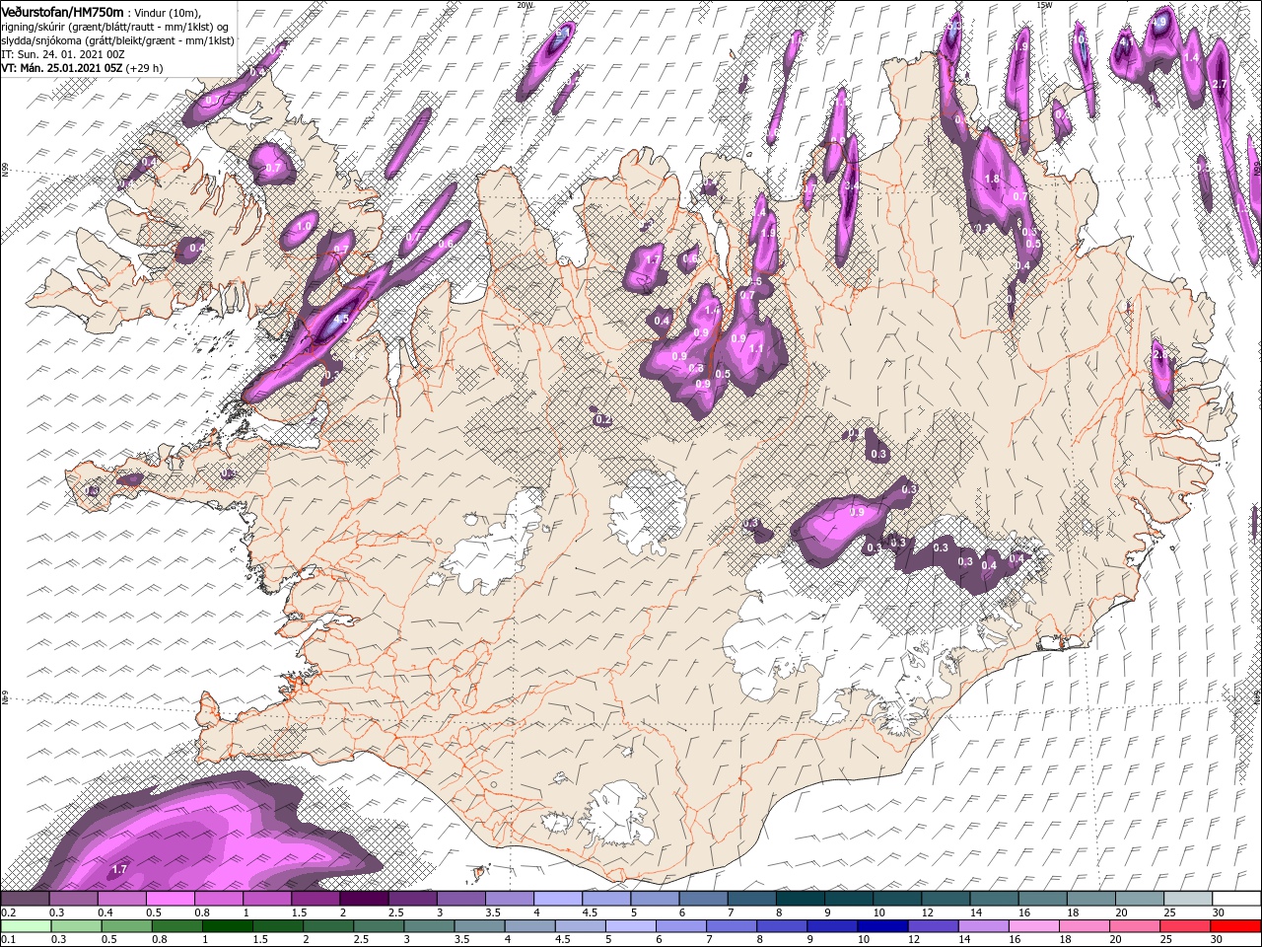Pick the dark teal 8 swatch in the snow legend
The width and height of the screenshot is (1262, 947).
(801, 899)
